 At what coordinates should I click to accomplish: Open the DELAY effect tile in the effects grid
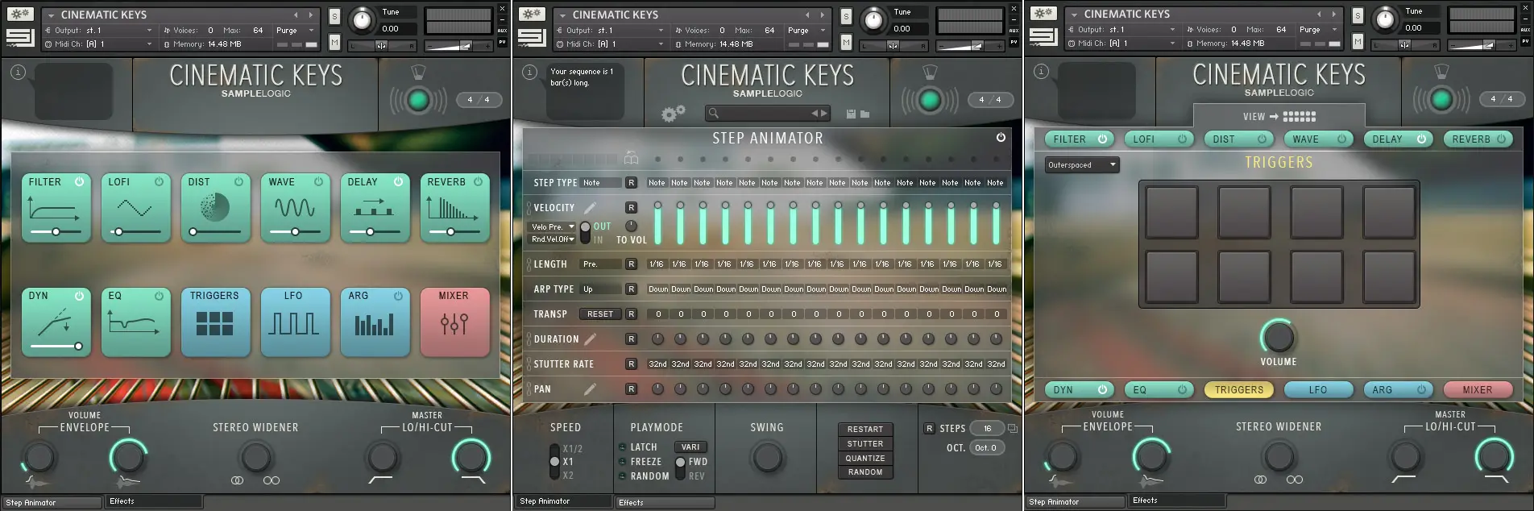pos(375,208)
